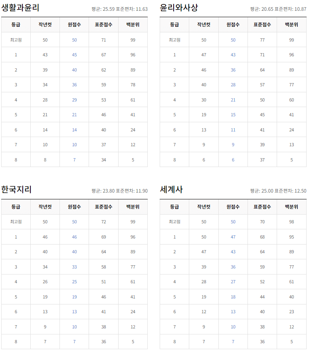Click the 작년컷 header in 생활과윤리 table
Viewport: 309px width, 352px height.
click(x=45, y=25)
